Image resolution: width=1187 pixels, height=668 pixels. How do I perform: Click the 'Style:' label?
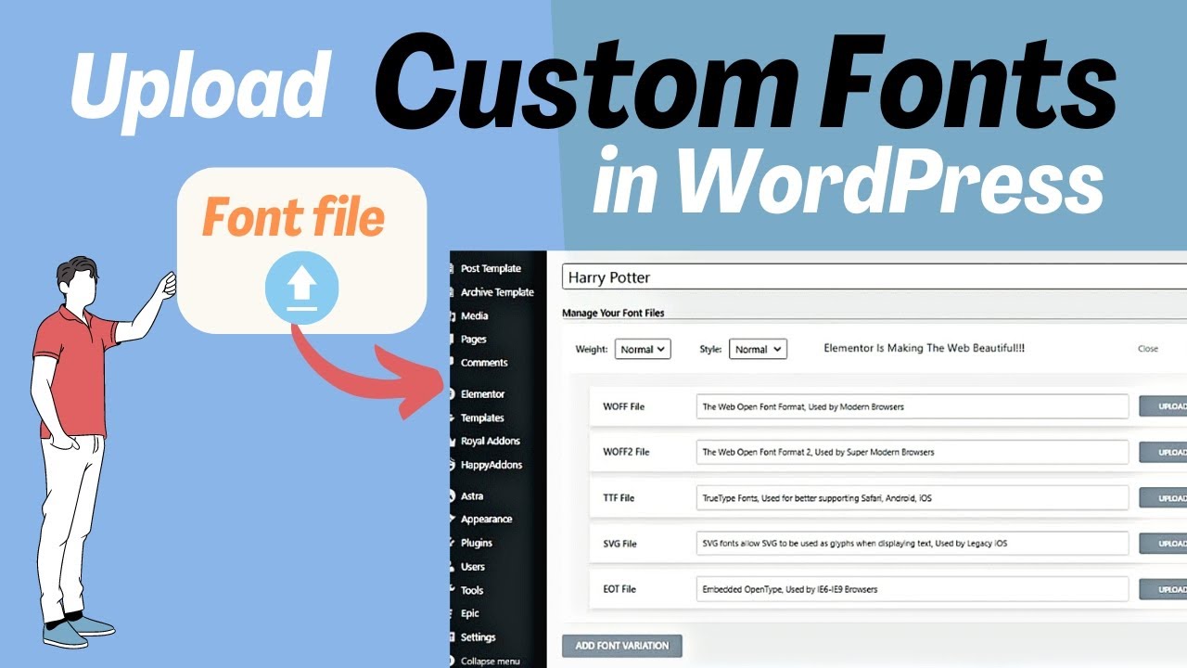pos(710,350)
